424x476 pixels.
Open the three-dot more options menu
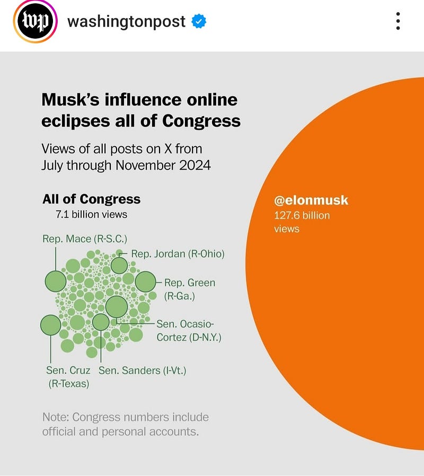[x=397, y=21]
